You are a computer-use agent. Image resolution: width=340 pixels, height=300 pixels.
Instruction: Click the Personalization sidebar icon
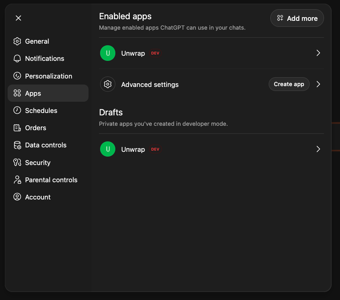tap(17, 76)
